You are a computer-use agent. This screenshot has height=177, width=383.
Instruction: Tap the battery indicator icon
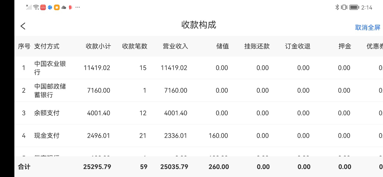coord(354,7)
